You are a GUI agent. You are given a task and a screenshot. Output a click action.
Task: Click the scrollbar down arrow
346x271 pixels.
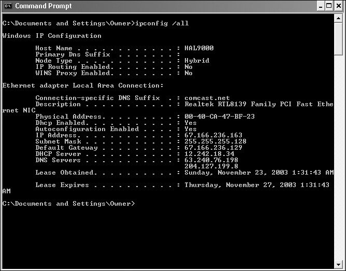[338, 264]
